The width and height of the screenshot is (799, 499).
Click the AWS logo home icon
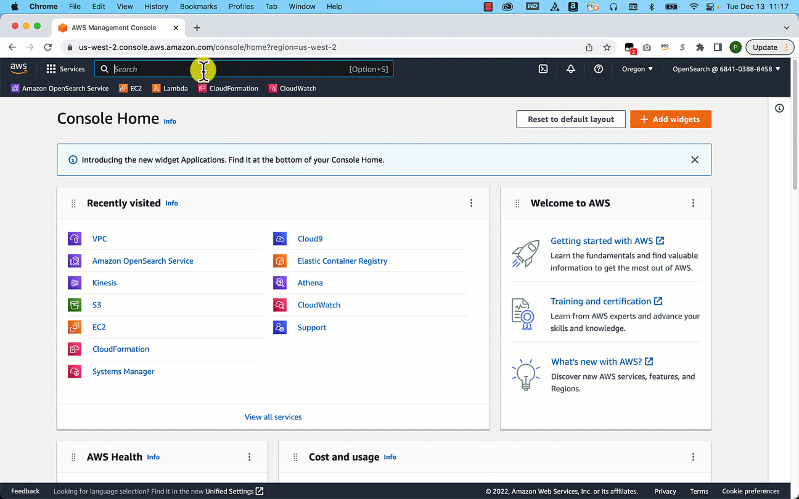[x=18, y=68]
